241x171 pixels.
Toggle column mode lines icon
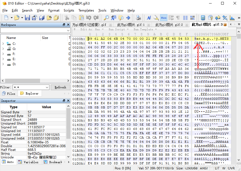185,18
